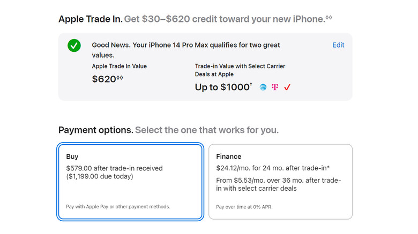Click the pink T-Mobile carrier logo
This screenshot has height=234, width=418.
(x=275, y=87)
